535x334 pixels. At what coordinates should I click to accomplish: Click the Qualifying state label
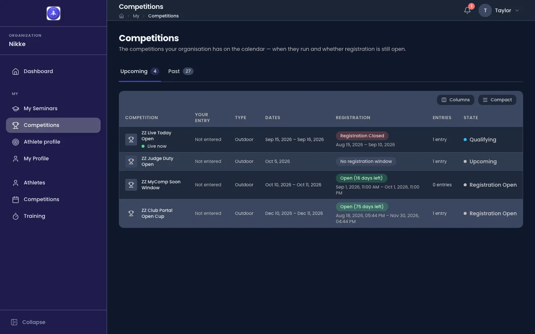pos(483,140)
